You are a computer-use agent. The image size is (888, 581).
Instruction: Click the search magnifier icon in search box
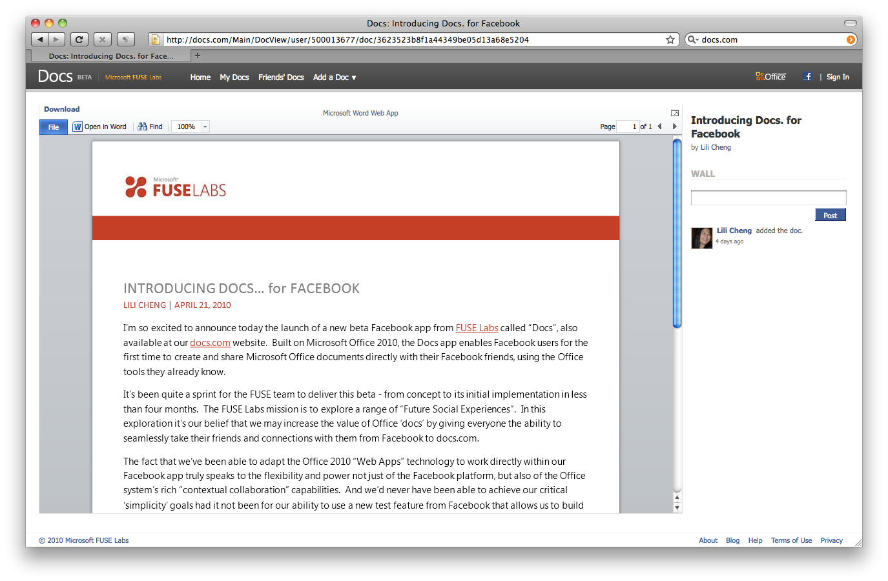point(691,39)
